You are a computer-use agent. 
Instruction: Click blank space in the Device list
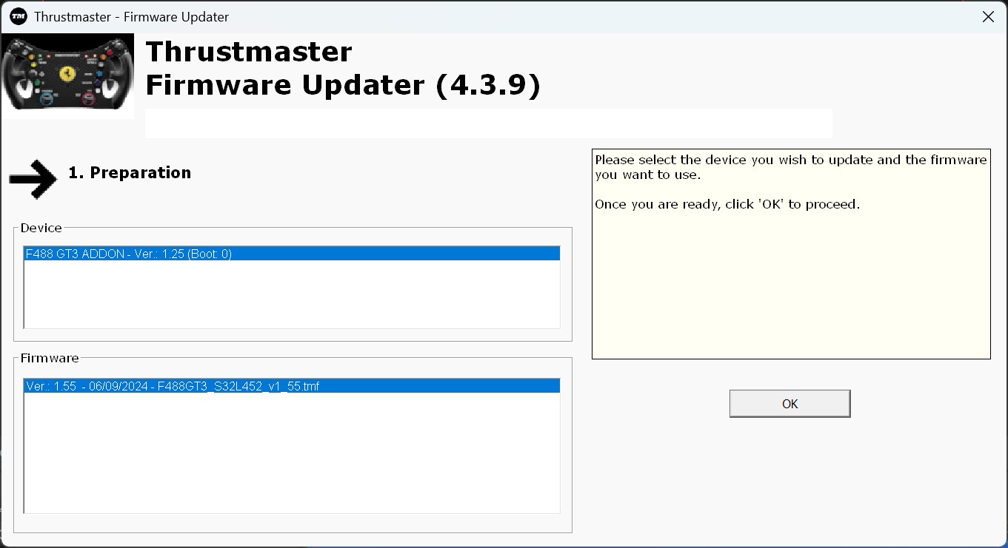[292, 296]
